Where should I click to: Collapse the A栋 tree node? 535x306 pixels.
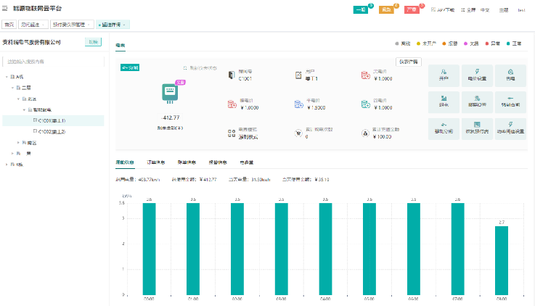(7, 76)
